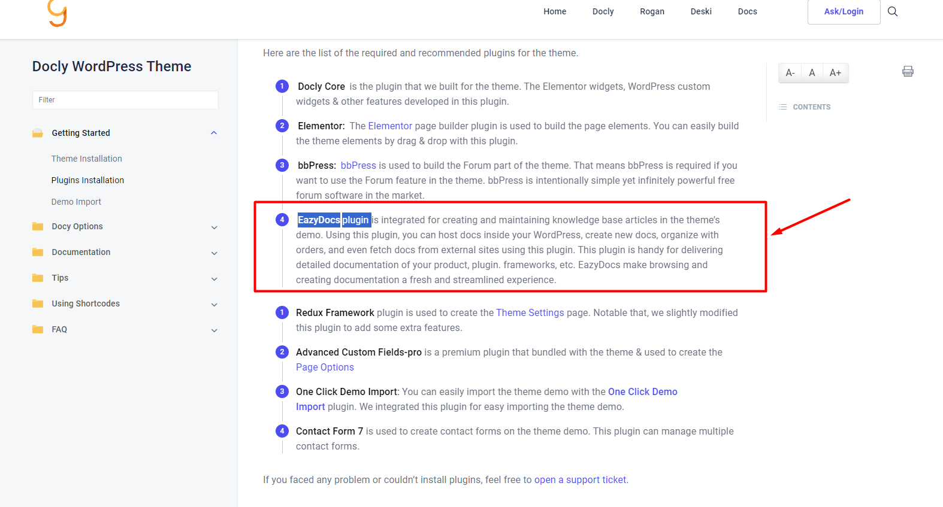
Task: Click the Docy Options sidebar label
Action: coord(77,226)
